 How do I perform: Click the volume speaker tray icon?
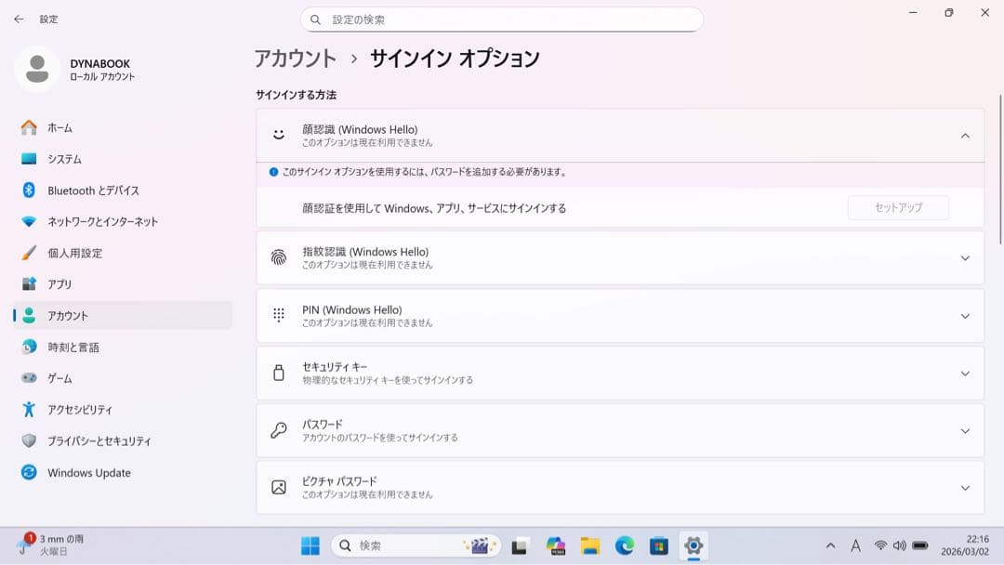[900, 545]
